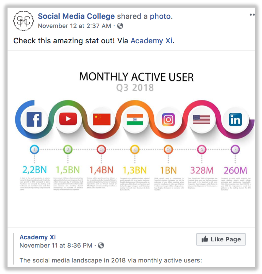Screen dimensions: 262x274
Task: Click the purple number 7 marker
Action: pos(235,150)
